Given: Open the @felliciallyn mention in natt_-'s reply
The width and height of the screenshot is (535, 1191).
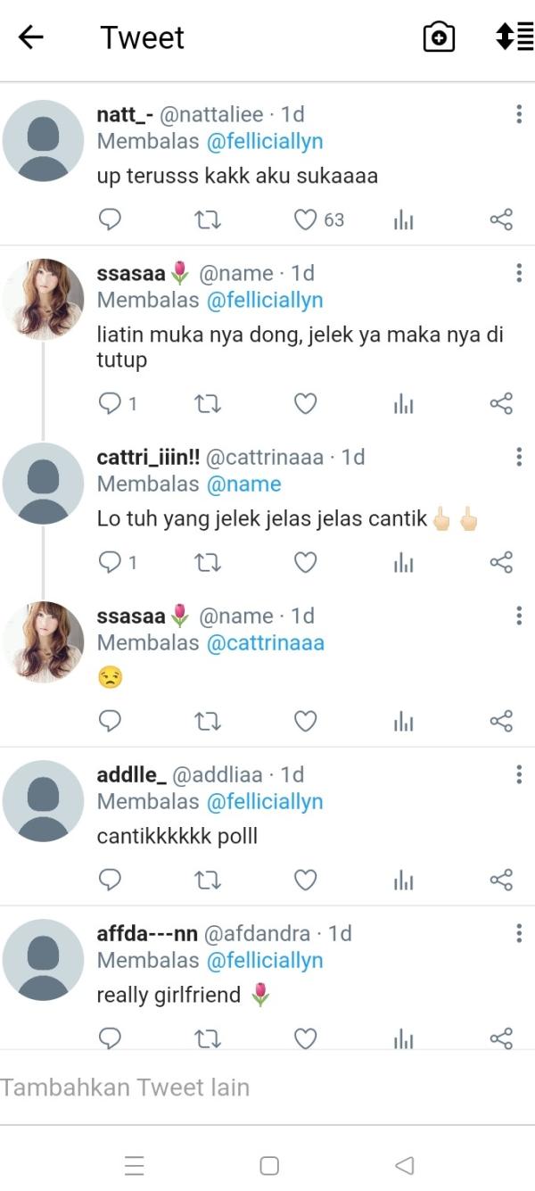Looking at the screenshot, I should coord(265,142).
